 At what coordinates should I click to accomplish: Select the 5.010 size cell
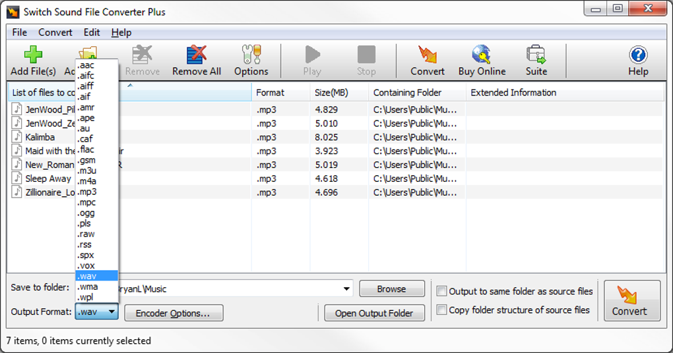[x=326, y=123]
